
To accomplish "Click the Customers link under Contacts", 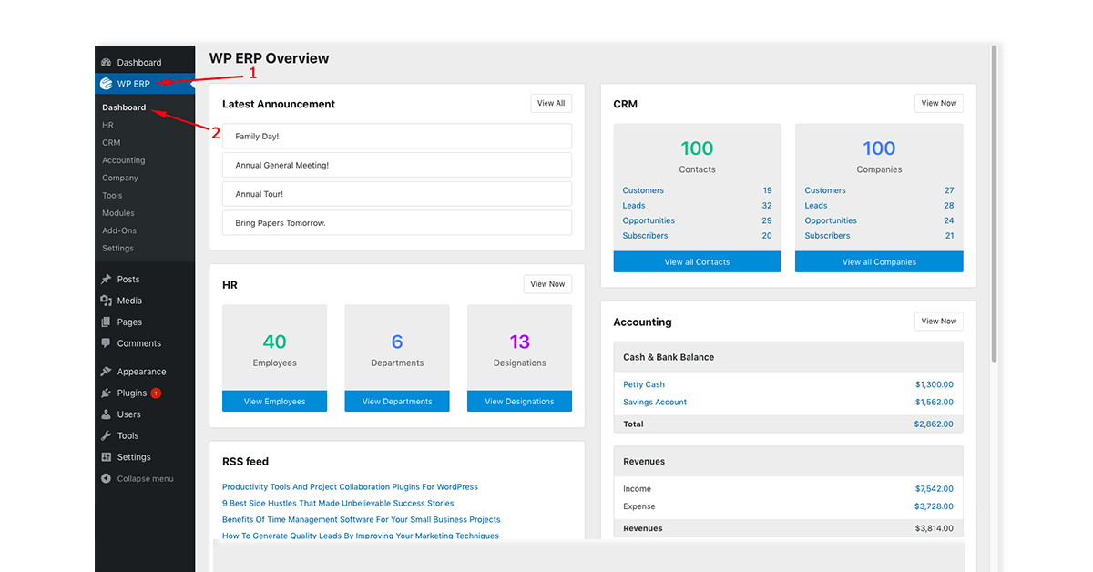I will point(643,190).
